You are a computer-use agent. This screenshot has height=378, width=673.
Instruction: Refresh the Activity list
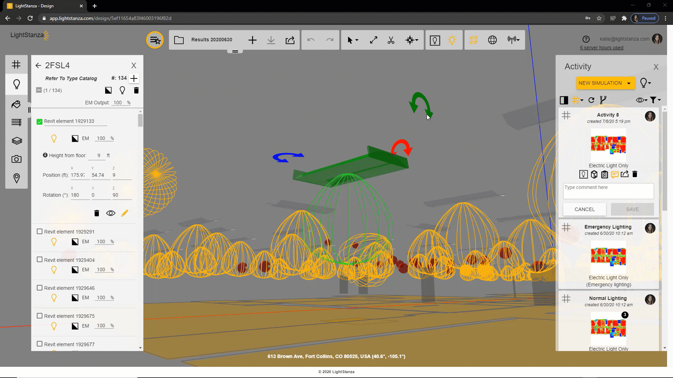click(591, 100)
